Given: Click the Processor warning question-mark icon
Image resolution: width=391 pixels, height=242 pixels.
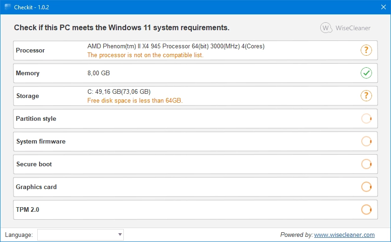Looking at the screenshot, I should click(x=366, y=50).
